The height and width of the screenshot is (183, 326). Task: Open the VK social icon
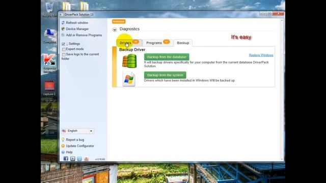coord(72,159)
